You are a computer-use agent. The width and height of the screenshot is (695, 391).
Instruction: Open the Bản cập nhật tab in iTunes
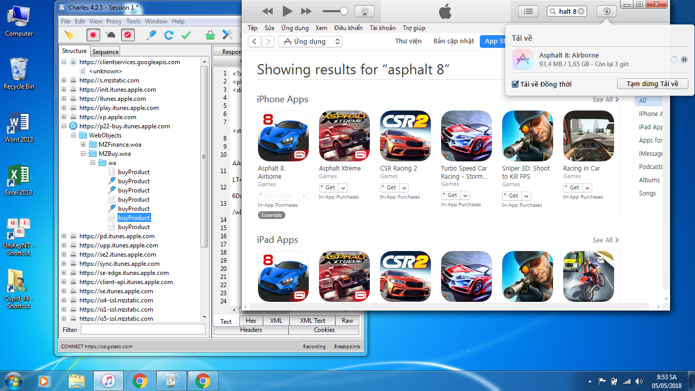(x=454, y=41)
